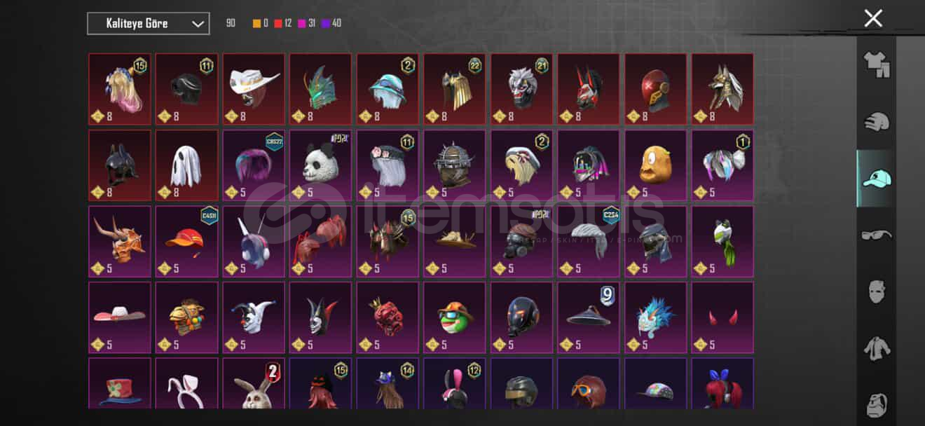Select the gloves category in sidebar
This screenshot has height=426, width=925.
coord(876,121)
